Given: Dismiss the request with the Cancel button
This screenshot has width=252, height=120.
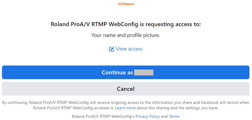Looking at the screenshot, I should click(x=126, y=89).
